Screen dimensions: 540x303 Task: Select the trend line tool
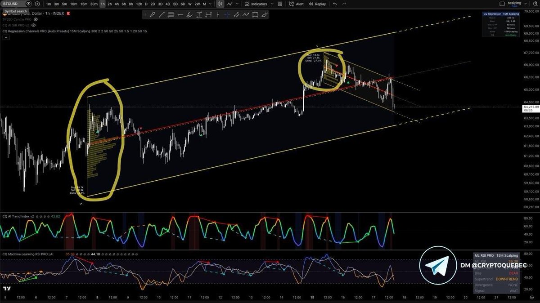[x=161, y=15]
